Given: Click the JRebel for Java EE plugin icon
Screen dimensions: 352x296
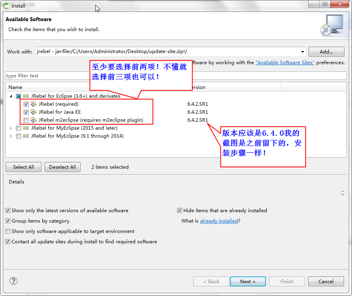Looking at the screenshot, I should tap(33, 112).
